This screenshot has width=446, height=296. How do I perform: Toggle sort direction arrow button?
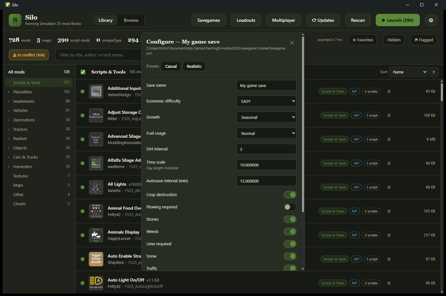coord(434,72)
